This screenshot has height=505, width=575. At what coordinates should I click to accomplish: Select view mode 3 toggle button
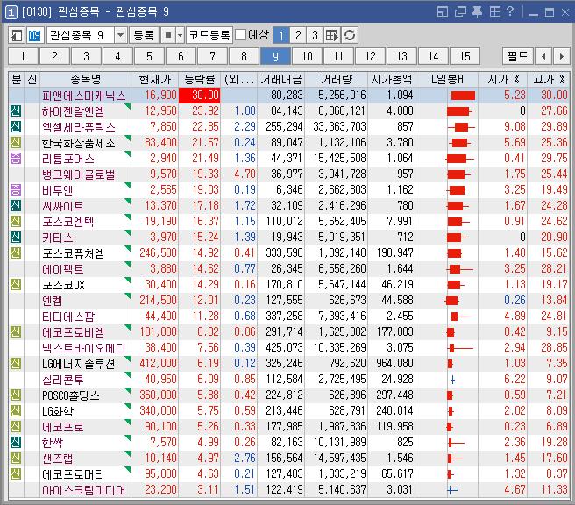point(315,35)
